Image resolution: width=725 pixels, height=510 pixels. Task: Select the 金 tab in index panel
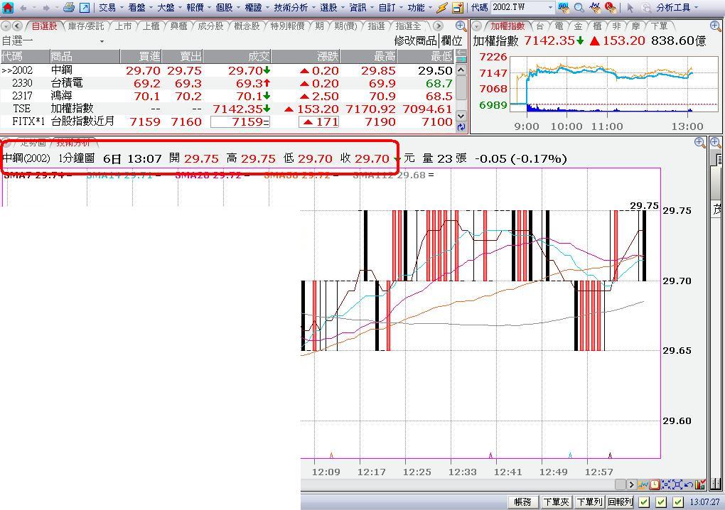point(578,26)
